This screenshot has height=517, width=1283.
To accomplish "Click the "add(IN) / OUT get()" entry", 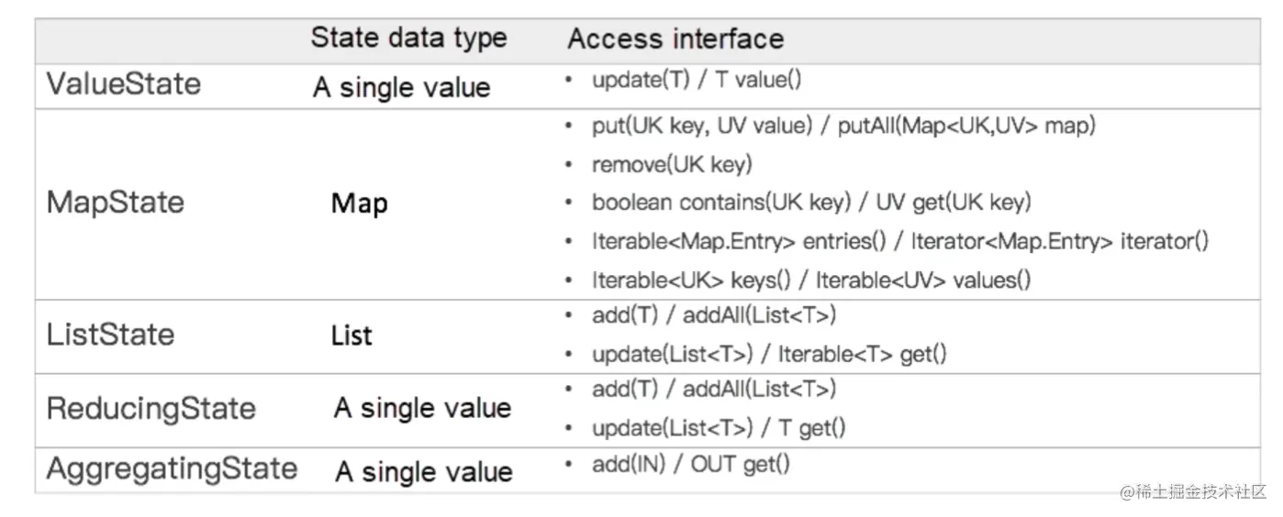I will point(690,464).
